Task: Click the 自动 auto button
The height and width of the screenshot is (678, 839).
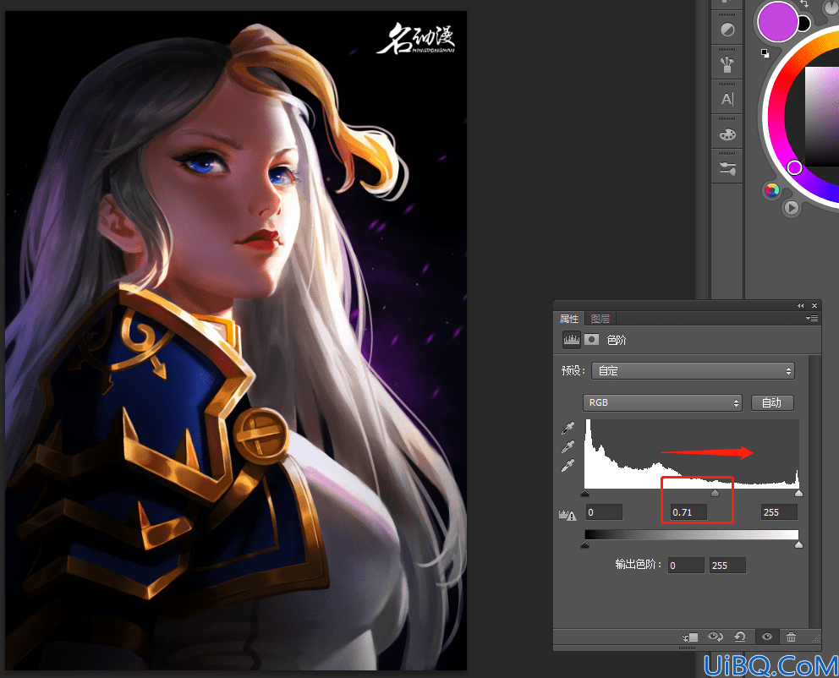Action: [772, 402]
